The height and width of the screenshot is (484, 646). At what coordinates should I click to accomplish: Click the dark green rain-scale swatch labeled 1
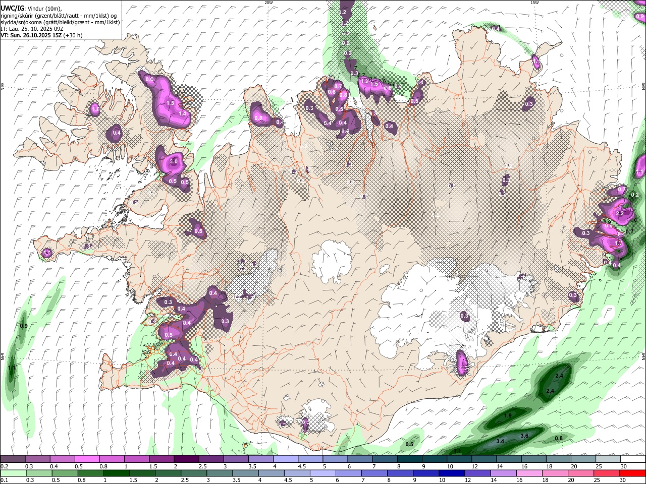click(x=116, y=473)
